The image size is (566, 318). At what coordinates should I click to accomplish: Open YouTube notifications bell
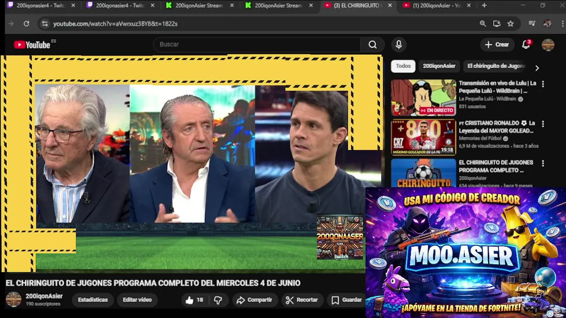(x=526, y=45)
